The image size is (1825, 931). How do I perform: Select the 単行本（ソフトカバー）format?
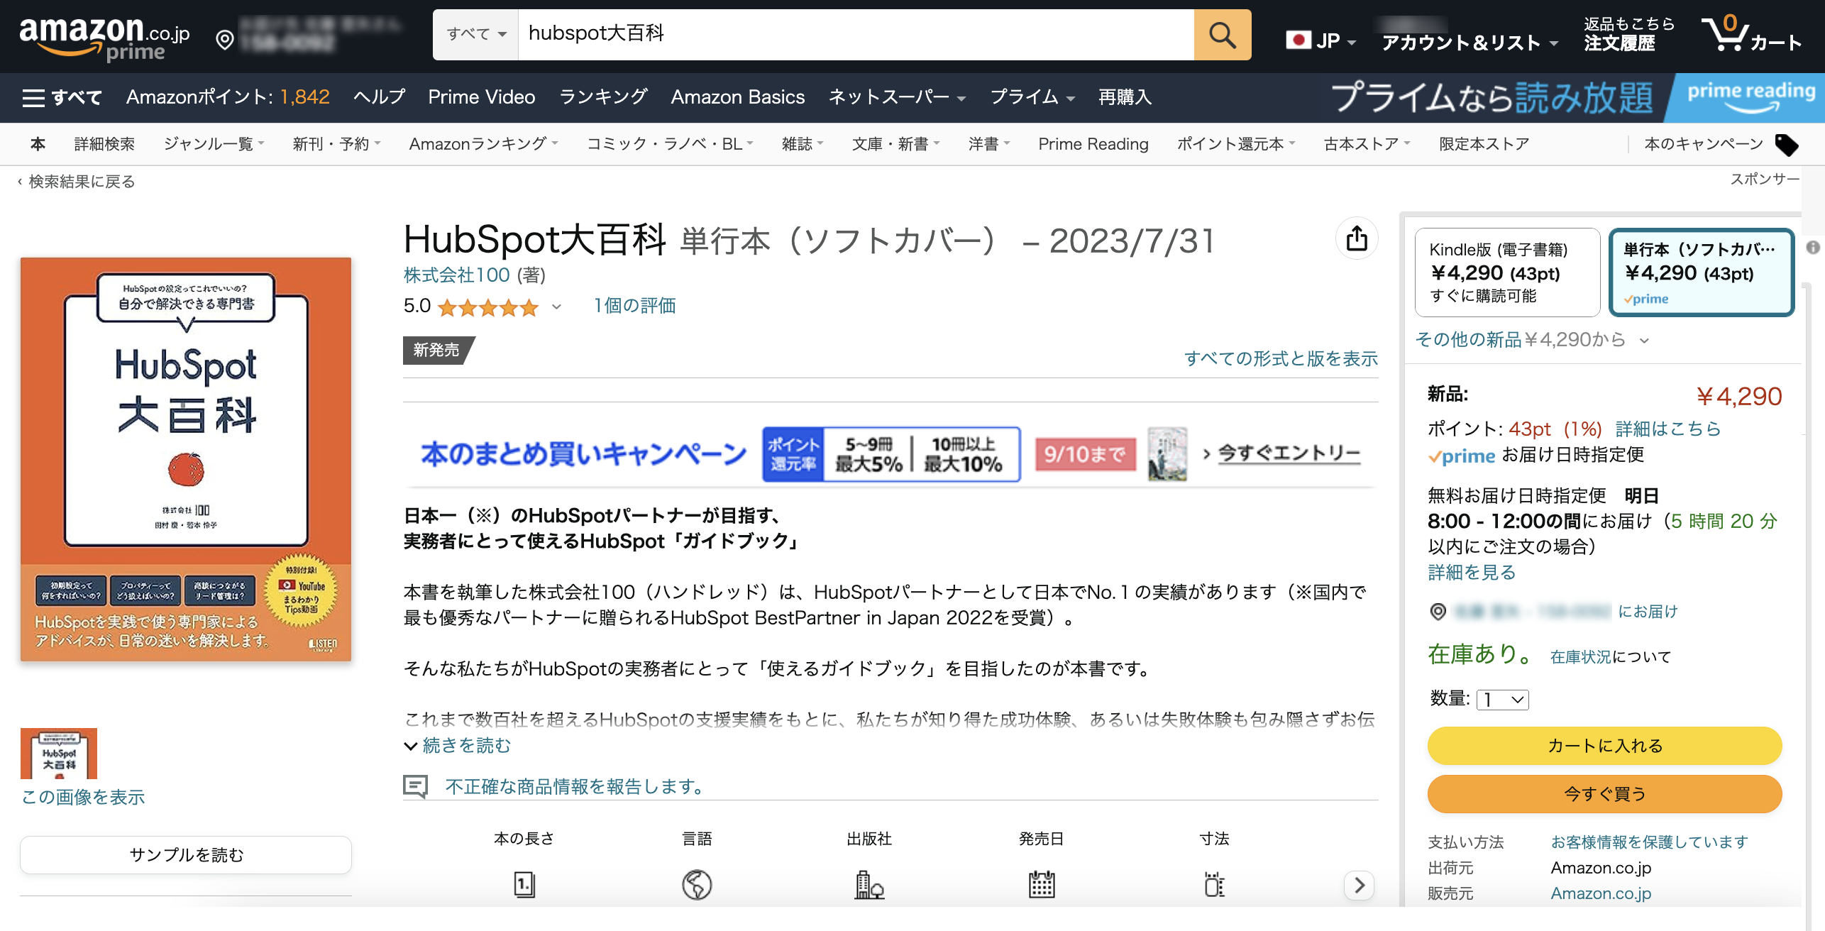(1701, 272)
